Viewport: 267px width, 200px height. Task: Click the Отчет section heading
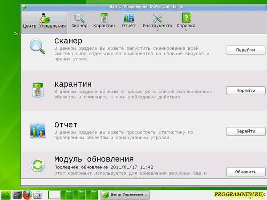[66, 125]
